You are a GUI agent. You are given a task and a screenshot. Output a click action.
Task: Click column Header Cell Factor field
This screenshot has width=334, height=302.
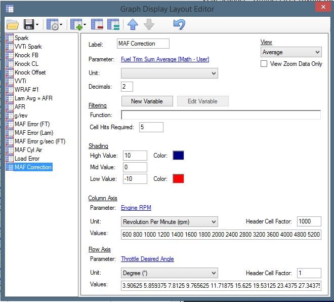[309, 221]
